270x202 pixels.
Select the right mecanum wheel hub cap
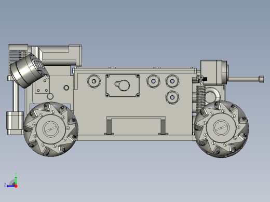(x=221, y=128)
